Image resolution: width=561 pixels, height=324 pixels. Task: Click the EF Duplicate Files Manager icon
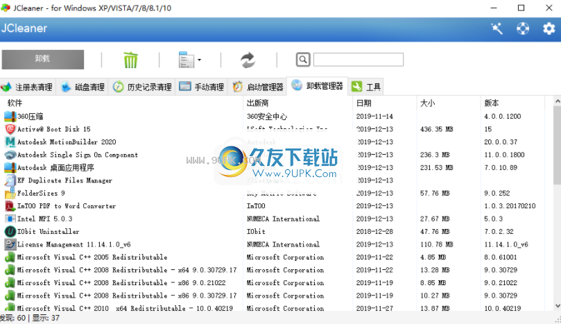(x=10, y=180)
